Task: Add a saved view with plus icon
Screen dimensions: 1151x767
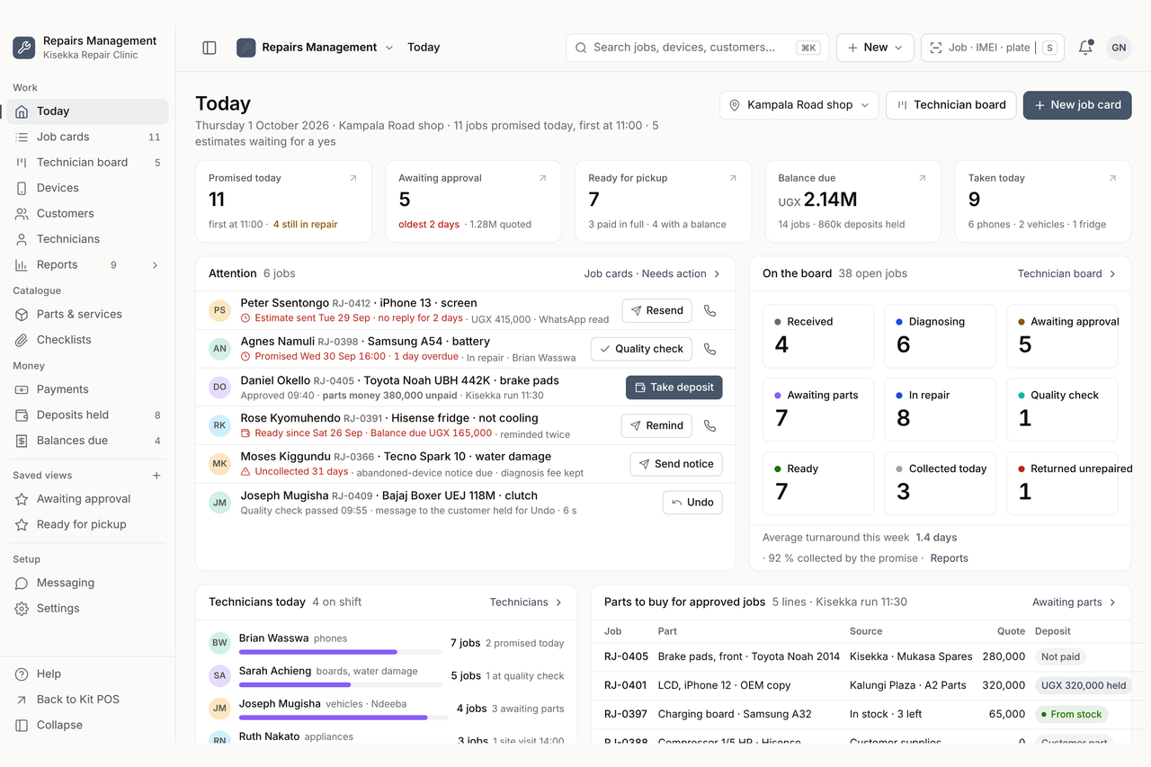Action: pos(156,475)
